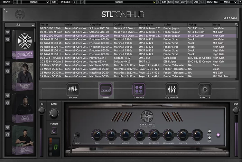This screenshot has width=242, height=162.
Task: Click the amp BASS knob
Action: pyautogui.click(x=111, y=135)
